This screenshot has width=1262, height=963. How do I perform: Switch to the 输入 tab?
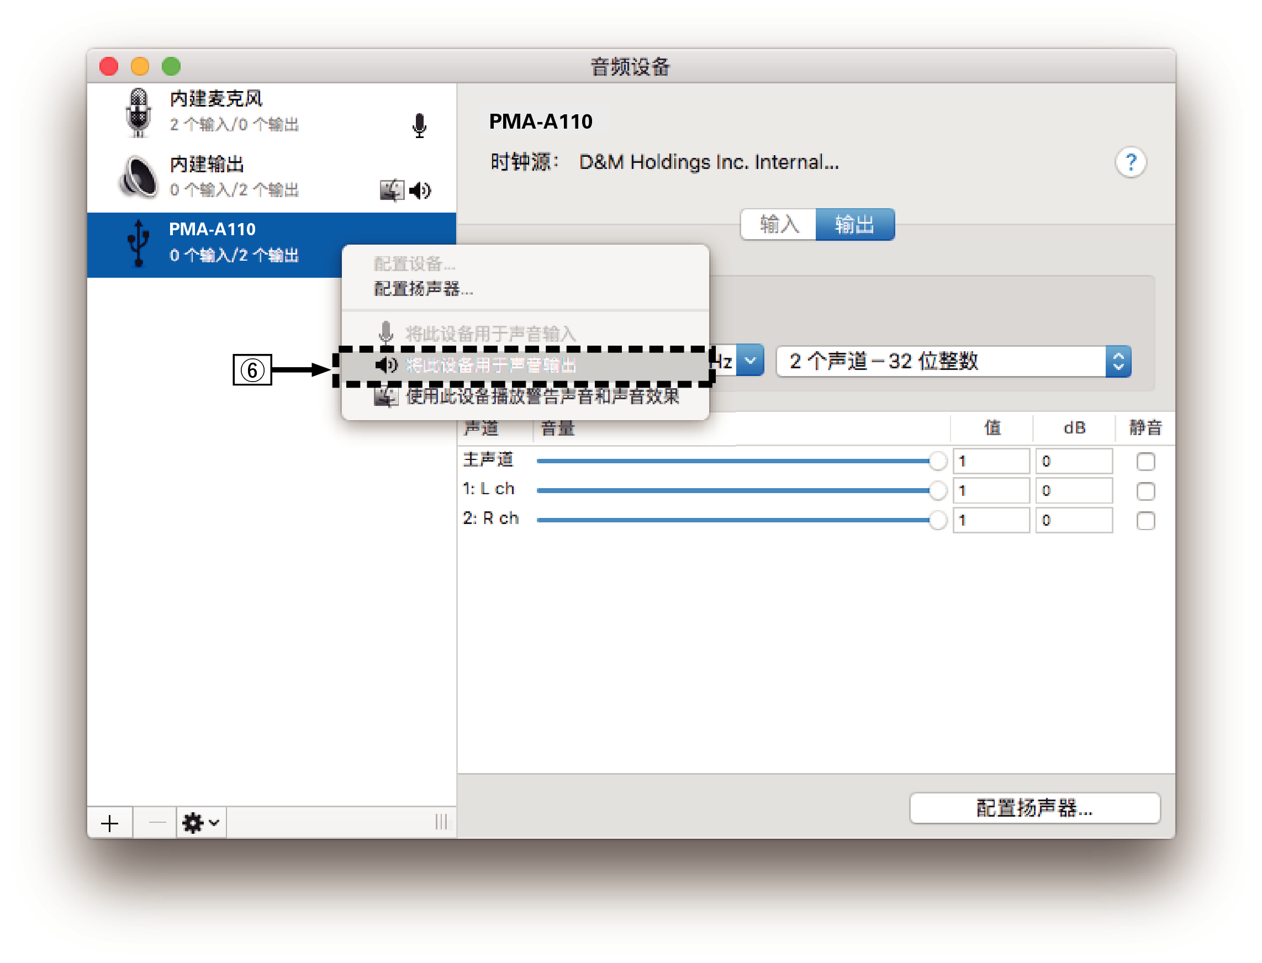click(x=779, y=224)
